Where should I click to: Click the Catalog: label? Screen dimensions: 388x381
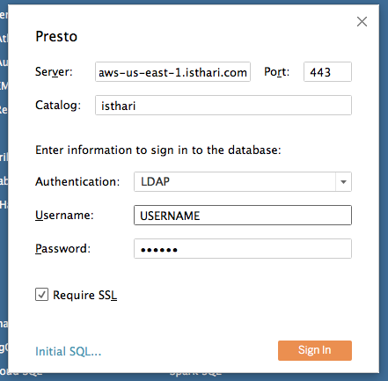point(58,106)
